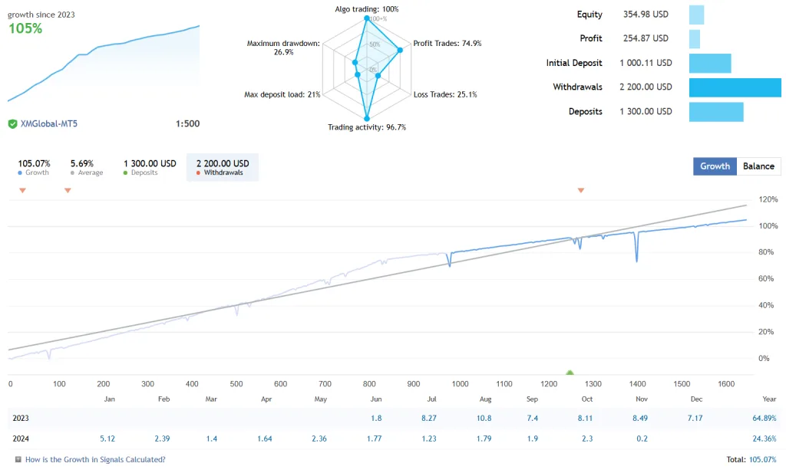Click the Profit Trades point on radar chart
The image size is (786, 473).
(400, 50)
